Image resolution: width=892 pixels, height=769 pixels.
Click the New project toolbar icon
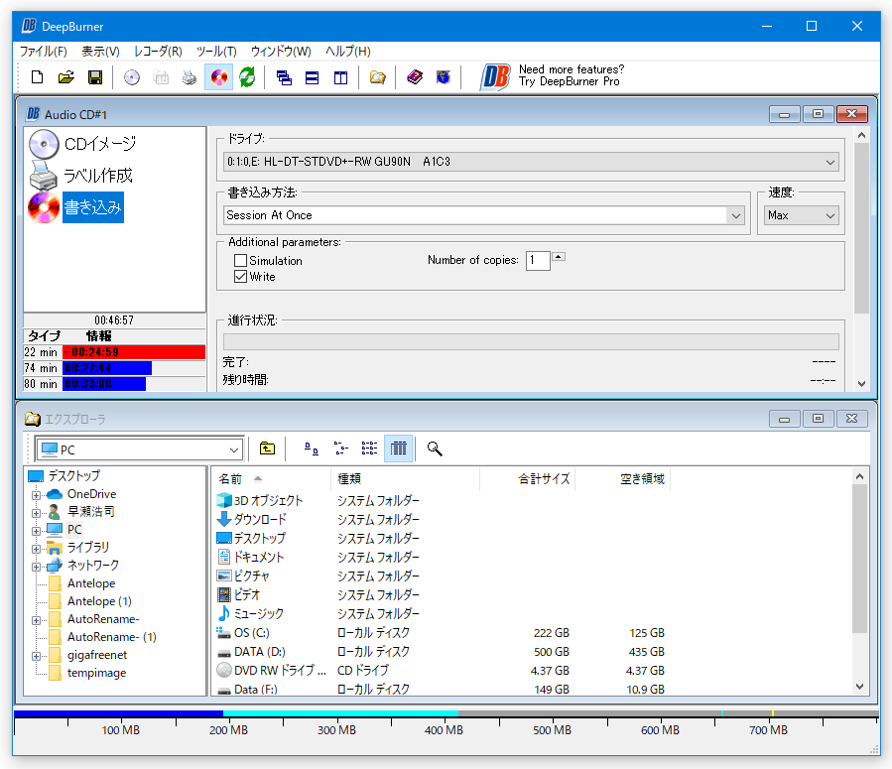tap(37, 77)
